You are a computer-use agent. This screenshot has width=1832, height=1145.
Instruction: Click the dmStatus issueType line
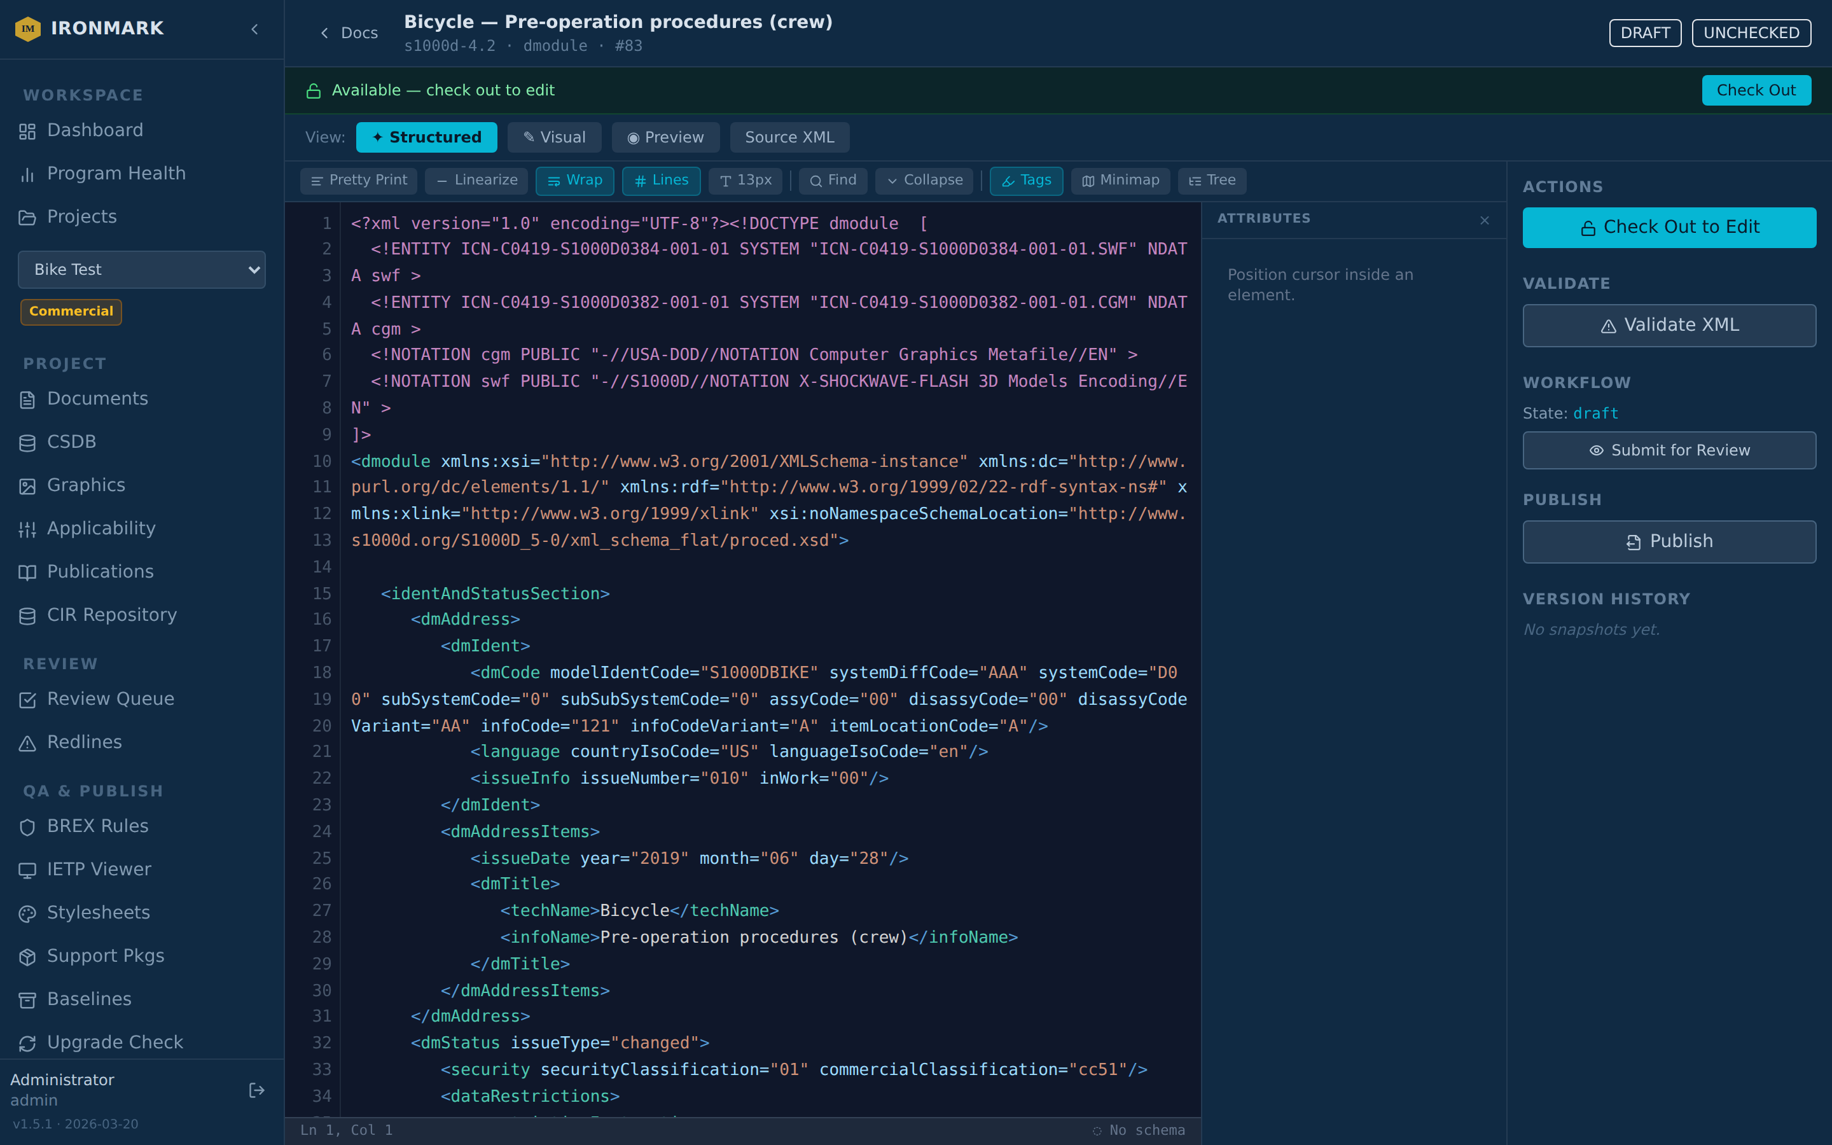tap(560, 1043)
